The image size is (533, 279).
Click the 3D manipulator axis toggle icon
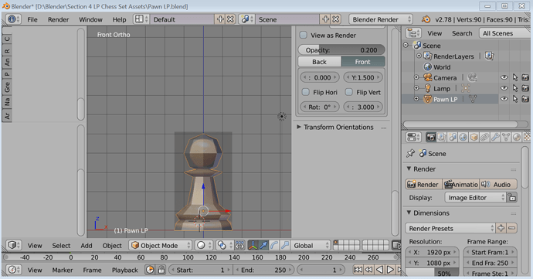(x=253, y=245)
